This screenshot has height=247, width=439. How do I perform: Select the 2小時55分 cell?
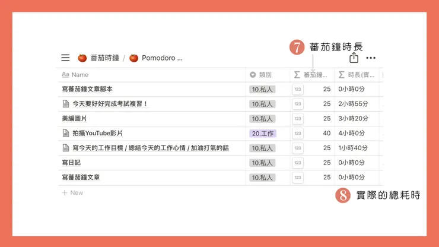(x=353, y=104)
